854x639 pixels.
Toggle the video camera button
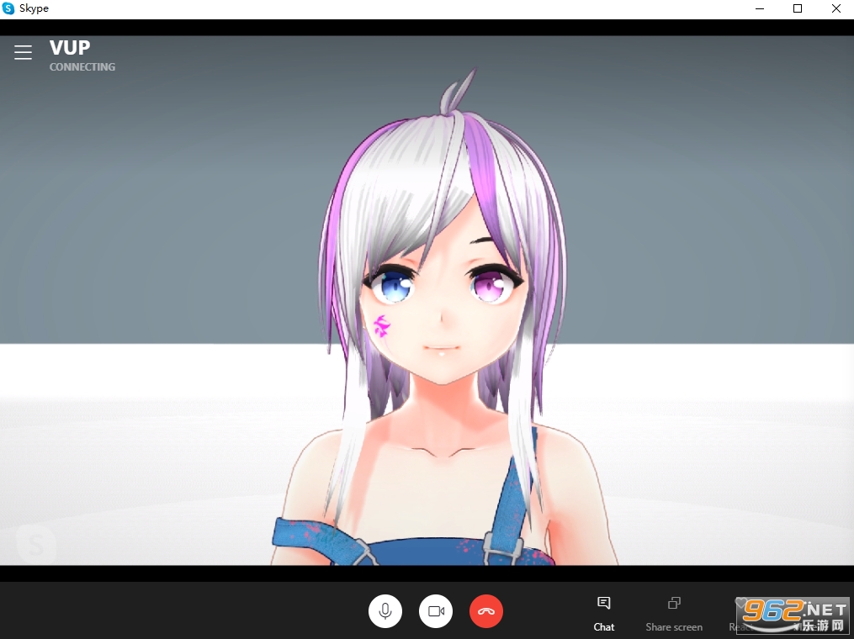click(436, 611)
